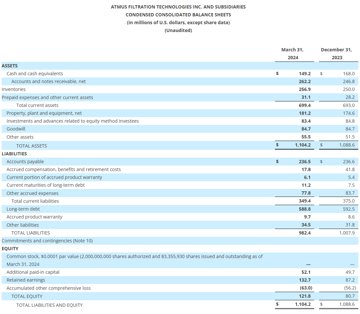The image size is (360, 314).
Task: Select 'Current portion of accrued product warranty'
Action: point(54,177)
